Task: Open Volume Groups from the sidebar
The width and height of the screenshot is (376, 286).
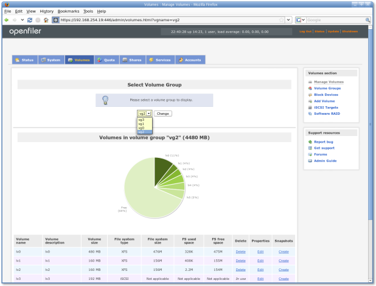Action: 327,88
